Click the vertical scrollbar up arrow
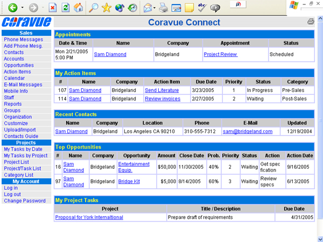Viewport: 323px width, 242px height. coord(320,19)
